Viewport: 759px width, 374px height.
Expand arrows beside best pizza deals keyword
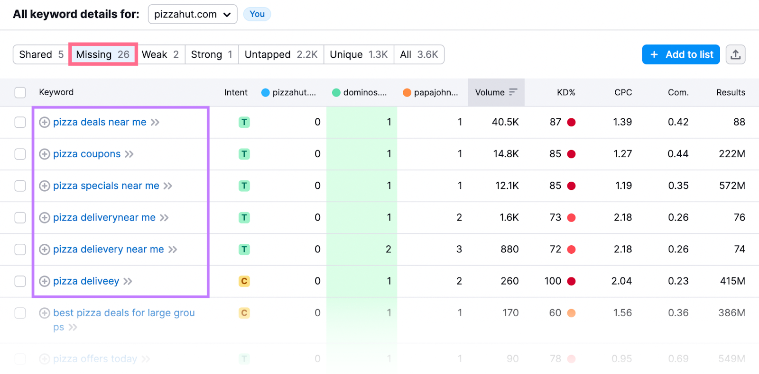(73, 327)
